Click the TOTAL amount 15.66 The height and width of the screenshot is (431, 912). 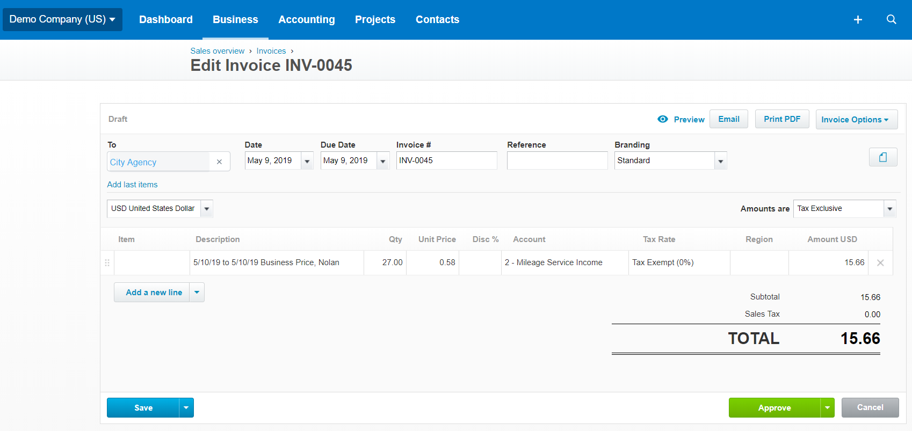coord(860,339)
